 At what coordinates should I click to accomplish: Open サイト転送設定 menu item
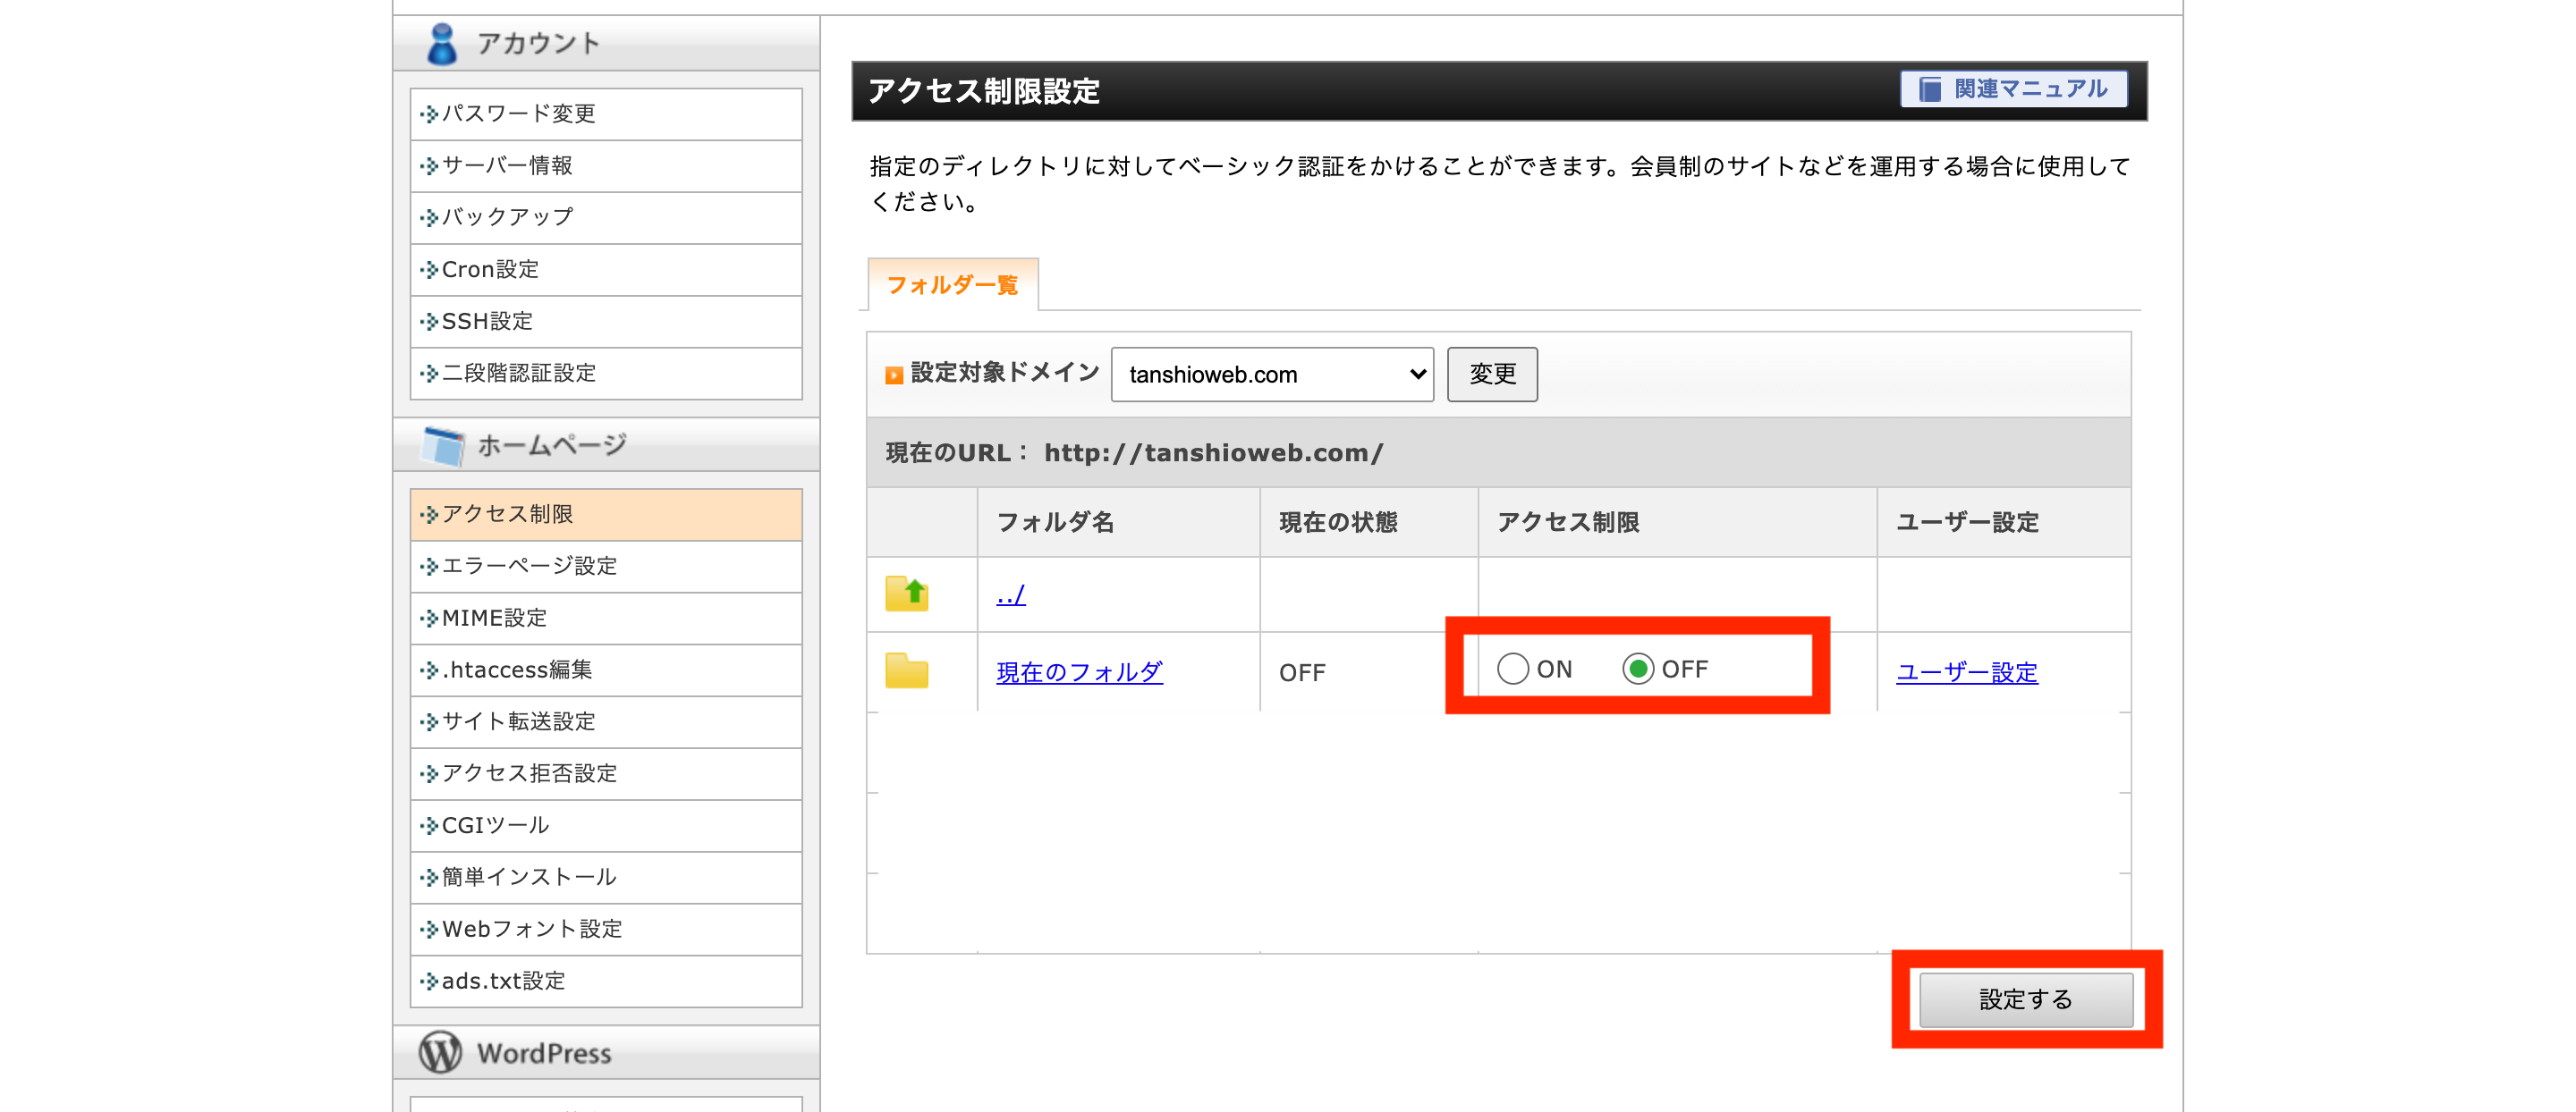606,722
